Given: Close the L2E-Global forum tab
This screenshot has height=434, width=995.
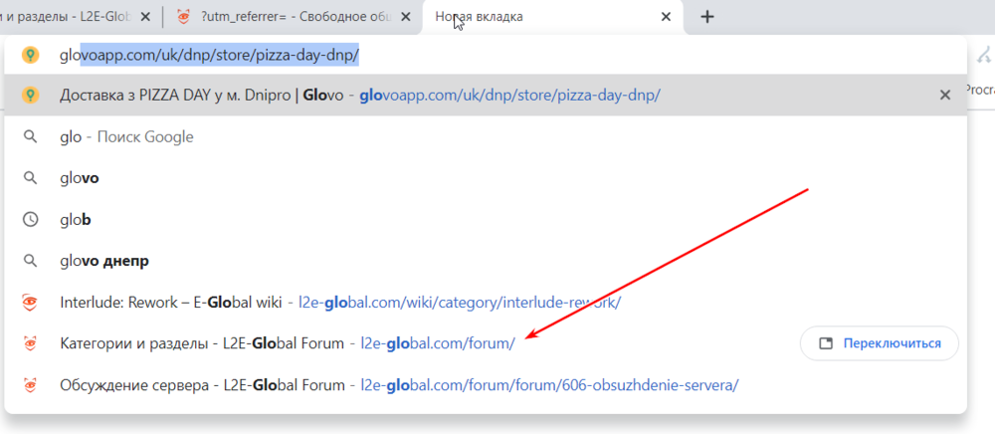Looking at the screenshot, I should (x=146, y=17).
